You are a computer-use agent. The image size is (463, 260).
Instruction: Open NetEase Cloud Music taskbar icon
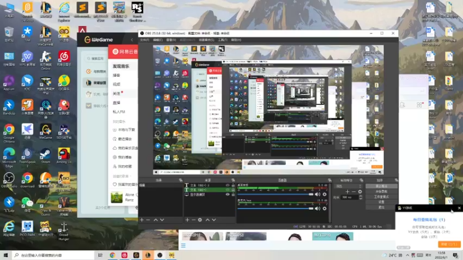click(124, 255)
